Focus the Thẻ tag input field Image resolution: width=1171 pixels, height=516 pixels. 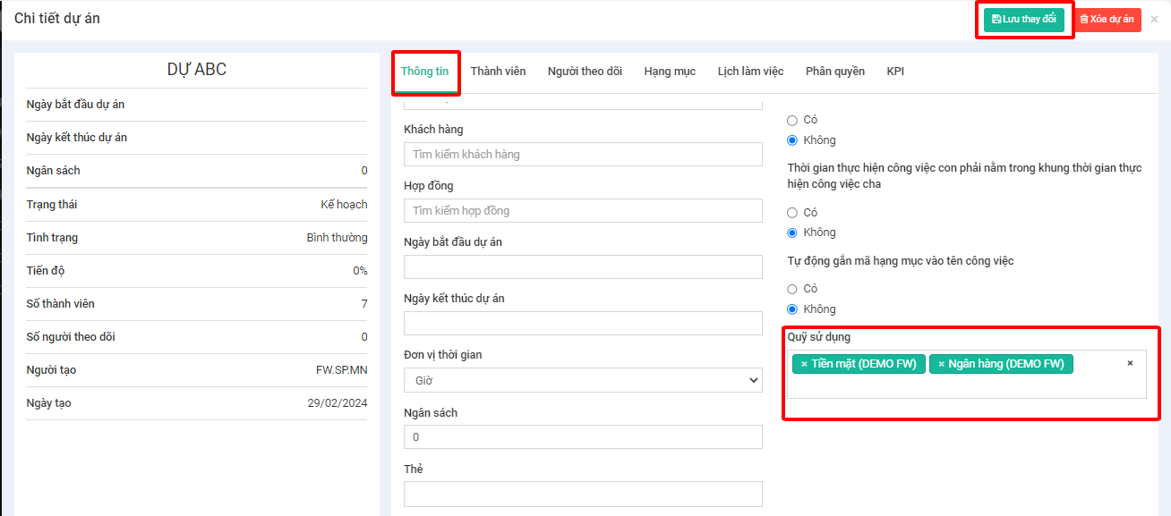tap(583, 494)
